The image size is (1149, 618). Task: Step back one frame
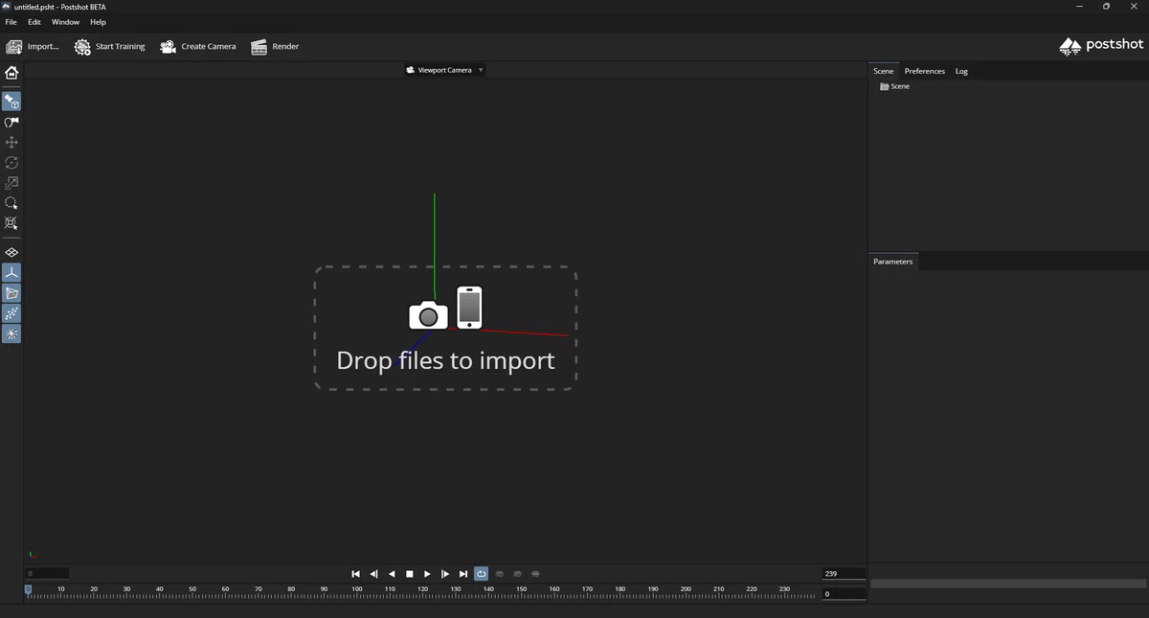click(x=373, y=574)
